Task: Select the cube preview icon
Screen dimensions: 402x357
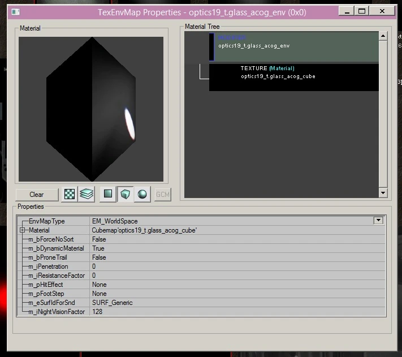Action: [125, 194]
